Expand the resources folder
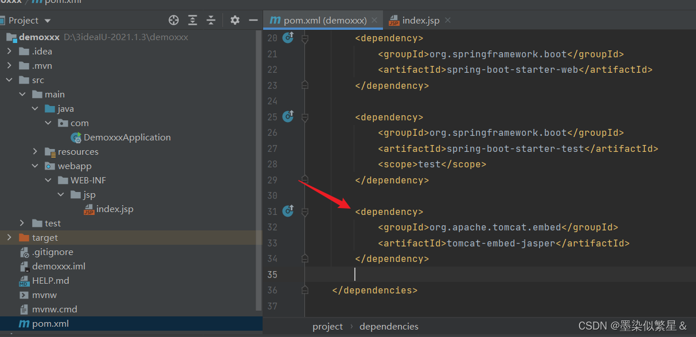The width and height of the screenshot is (696, 337). [34, 151]
